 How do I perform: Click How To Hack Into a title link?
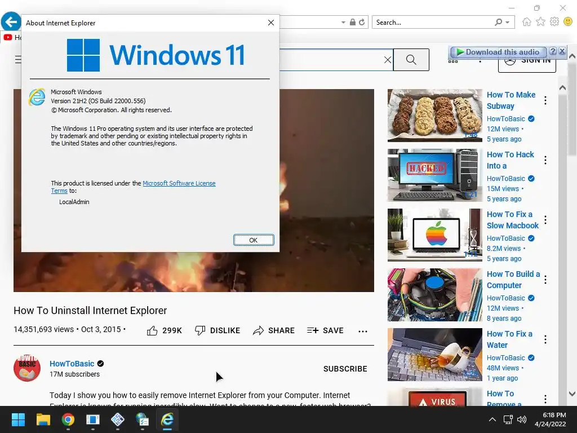pyautogui.click(x=511, y=160)
